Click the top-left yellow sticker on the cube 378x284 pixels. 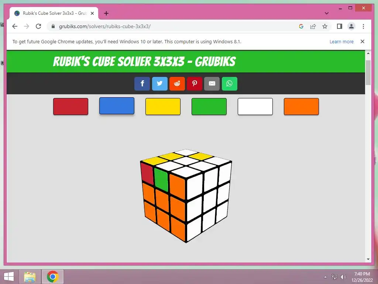(x=155, y=161)
